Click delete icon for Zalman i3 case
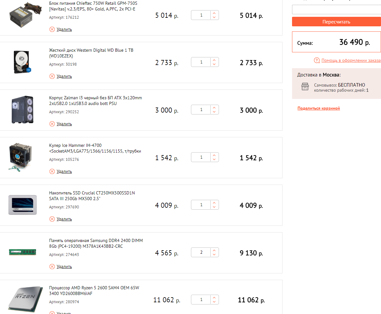 point(52,124)
